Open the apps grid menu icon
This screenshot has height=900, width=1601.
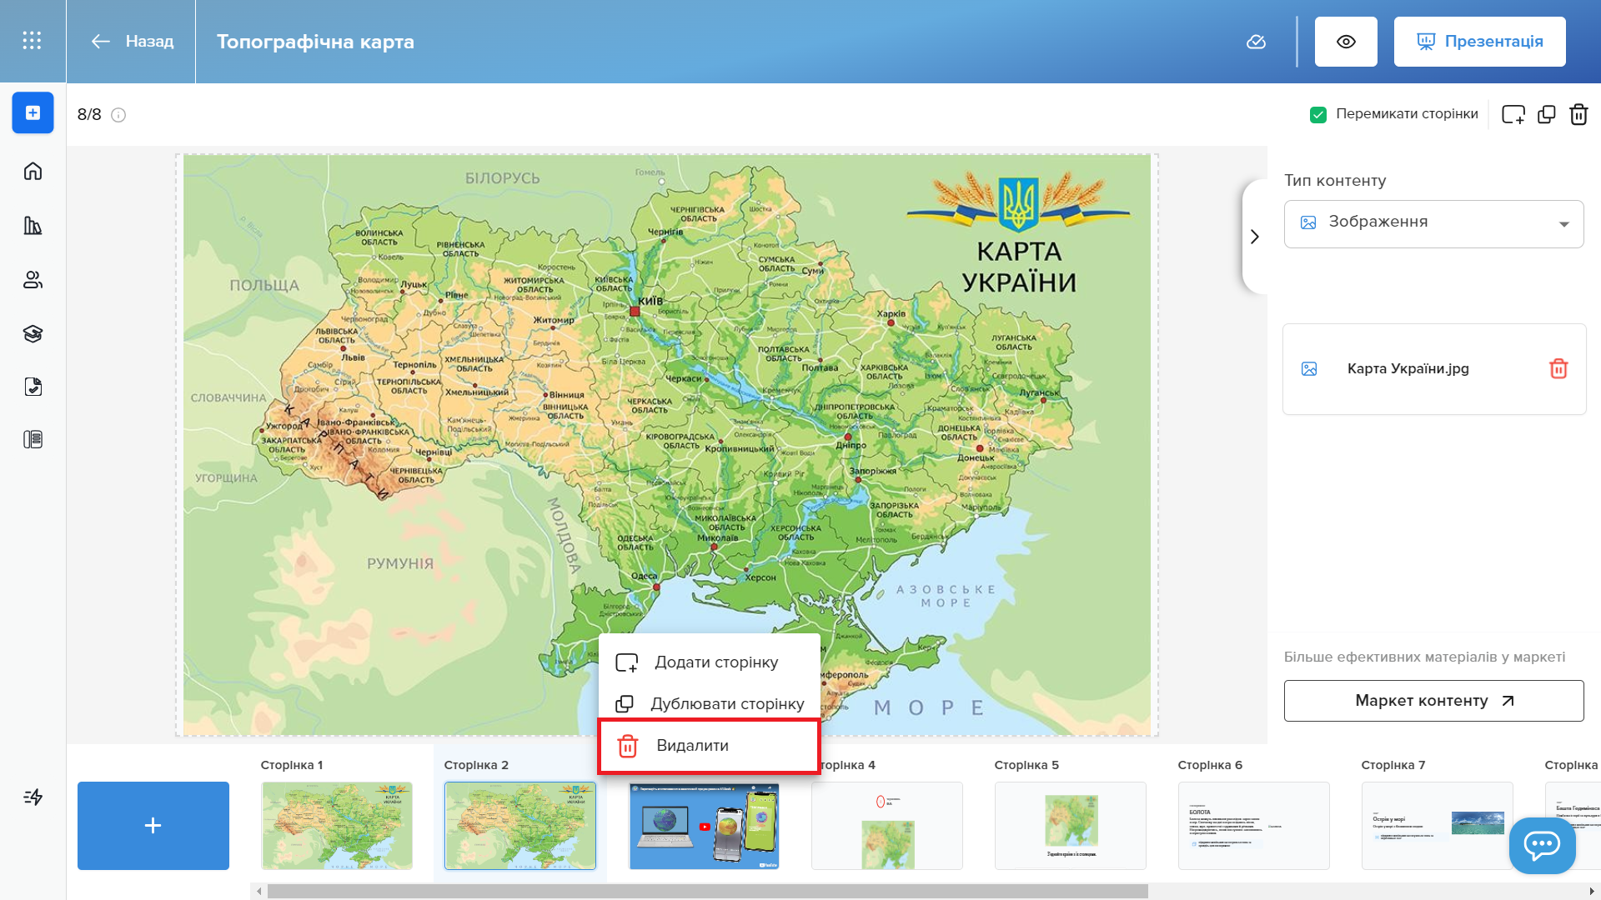(x=32, y=41)
